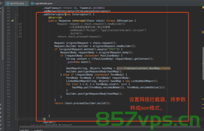Click the hide side panel arrow icon
204x131 pixels.
pos(1,3)
